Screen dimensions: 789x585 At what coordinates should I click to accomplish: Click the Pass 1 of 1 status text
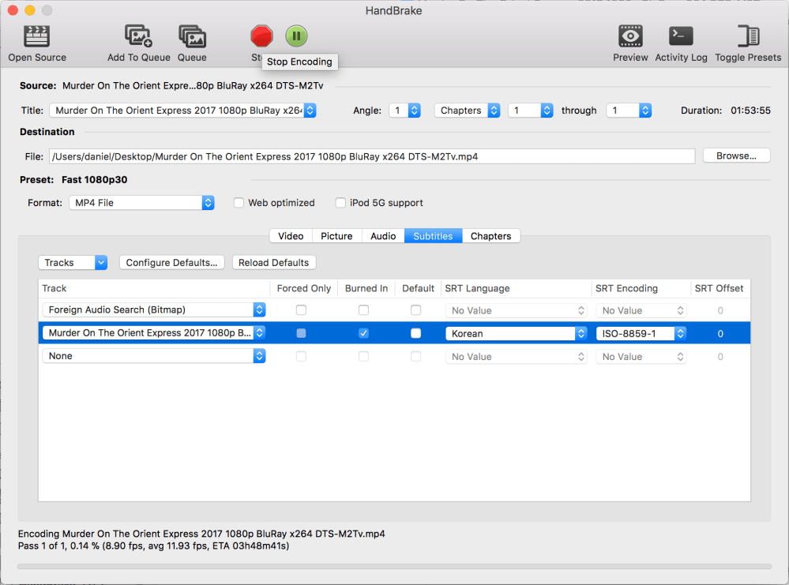pos(153,546)
